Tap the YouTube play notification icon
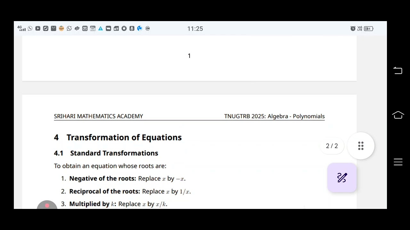Viewport: 410px width, 230px height. click(x=38, y=28)
